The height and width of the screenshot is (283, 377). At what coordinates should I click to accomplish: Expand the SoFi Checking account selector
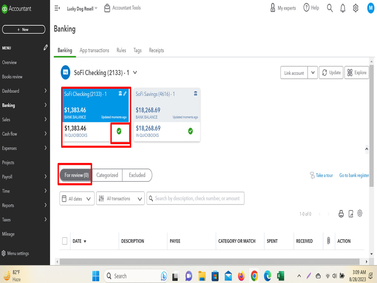click(135, 72)
